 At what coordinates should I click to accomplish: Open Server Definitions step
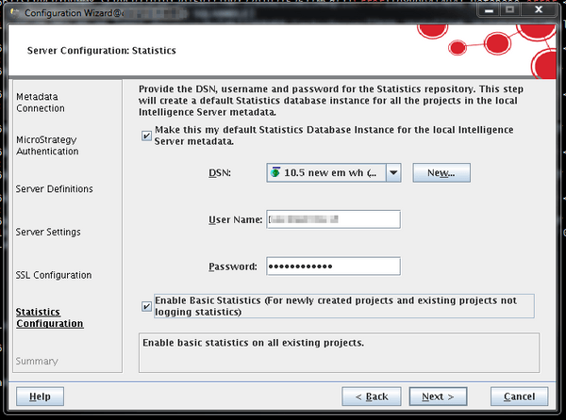55,189
